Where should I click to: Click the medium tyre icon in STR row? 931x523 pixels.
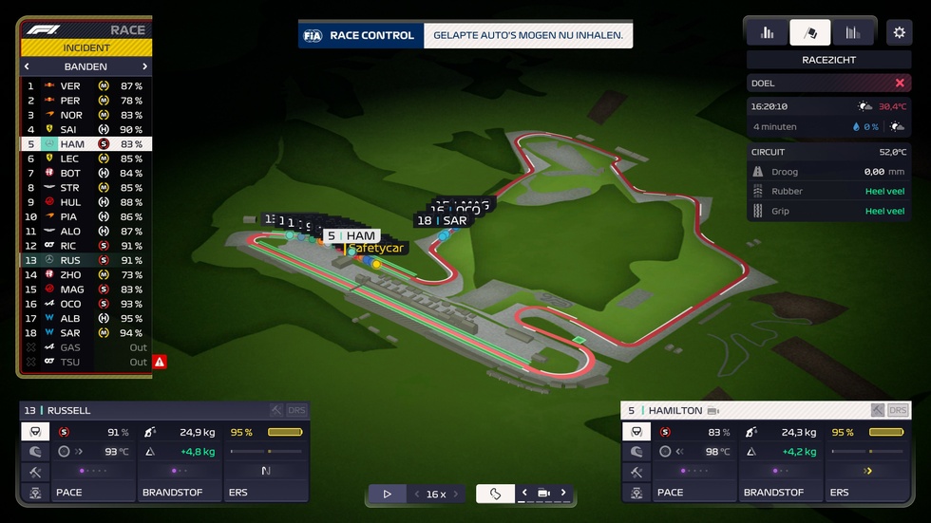coord(104,187)
